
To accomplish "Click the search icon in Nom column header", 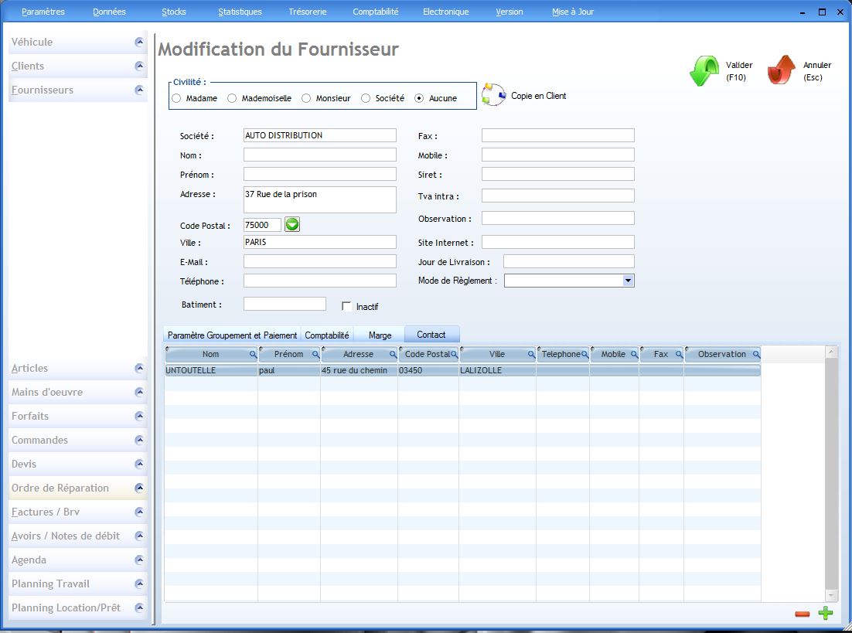I will (253, 354).
